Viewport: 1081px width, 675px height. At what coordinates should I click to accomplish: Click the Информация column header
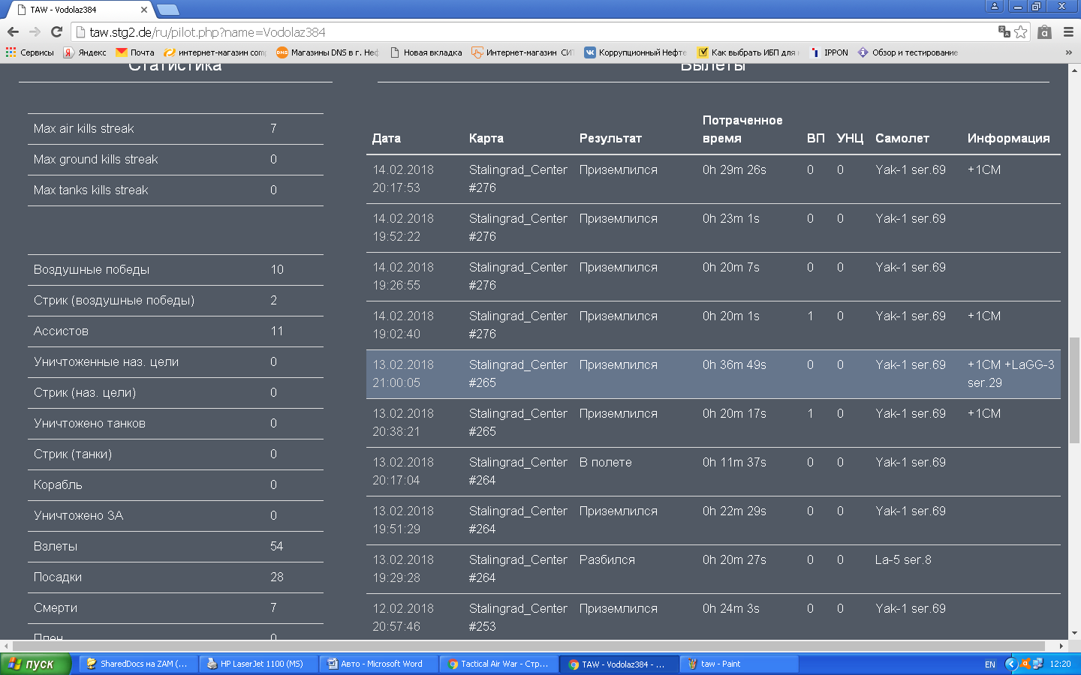click(x=1009, y=138)
